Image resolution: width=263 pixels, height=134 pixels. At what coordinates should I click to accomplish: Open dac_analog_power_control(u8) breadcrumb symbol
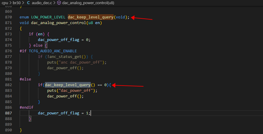pyautogui.click(x=88, y=3)
